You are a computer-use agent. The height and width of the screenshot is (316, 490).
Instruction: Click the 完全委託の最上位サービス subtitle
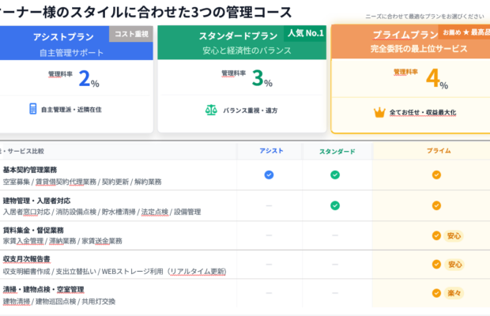point(419,49)
